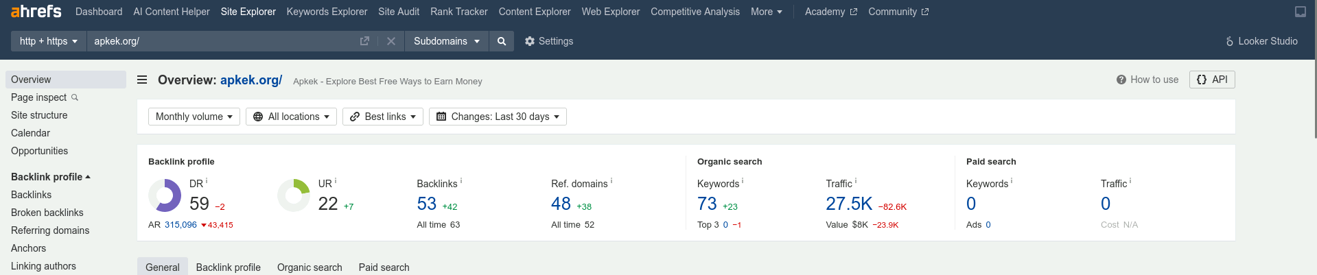This screenshot has width=1317, height=275.
Task: Click Organic Traffic info icon
Action: click(x=856, y=181)
